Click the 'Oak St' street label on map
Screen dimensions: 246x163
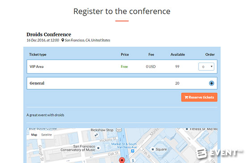point(113,154)
